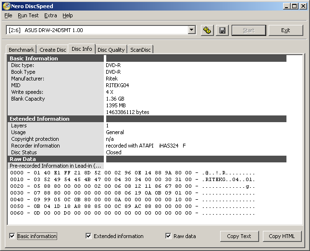
Task: Click the MID value RITEKG04
Action: point(117,85)
